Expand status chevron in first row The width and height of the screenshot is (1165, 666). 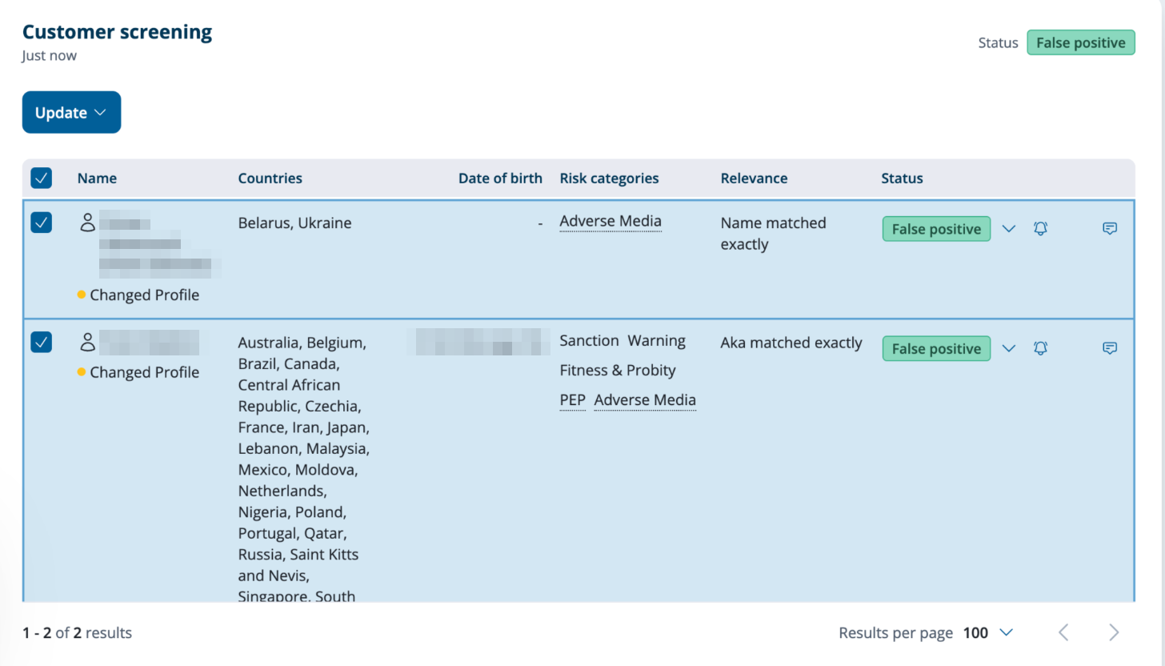pos(1009,228)
